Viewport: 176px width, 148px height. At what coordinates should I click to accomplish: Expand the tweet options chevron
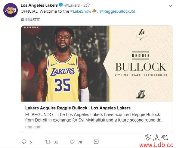pos(170,6)
